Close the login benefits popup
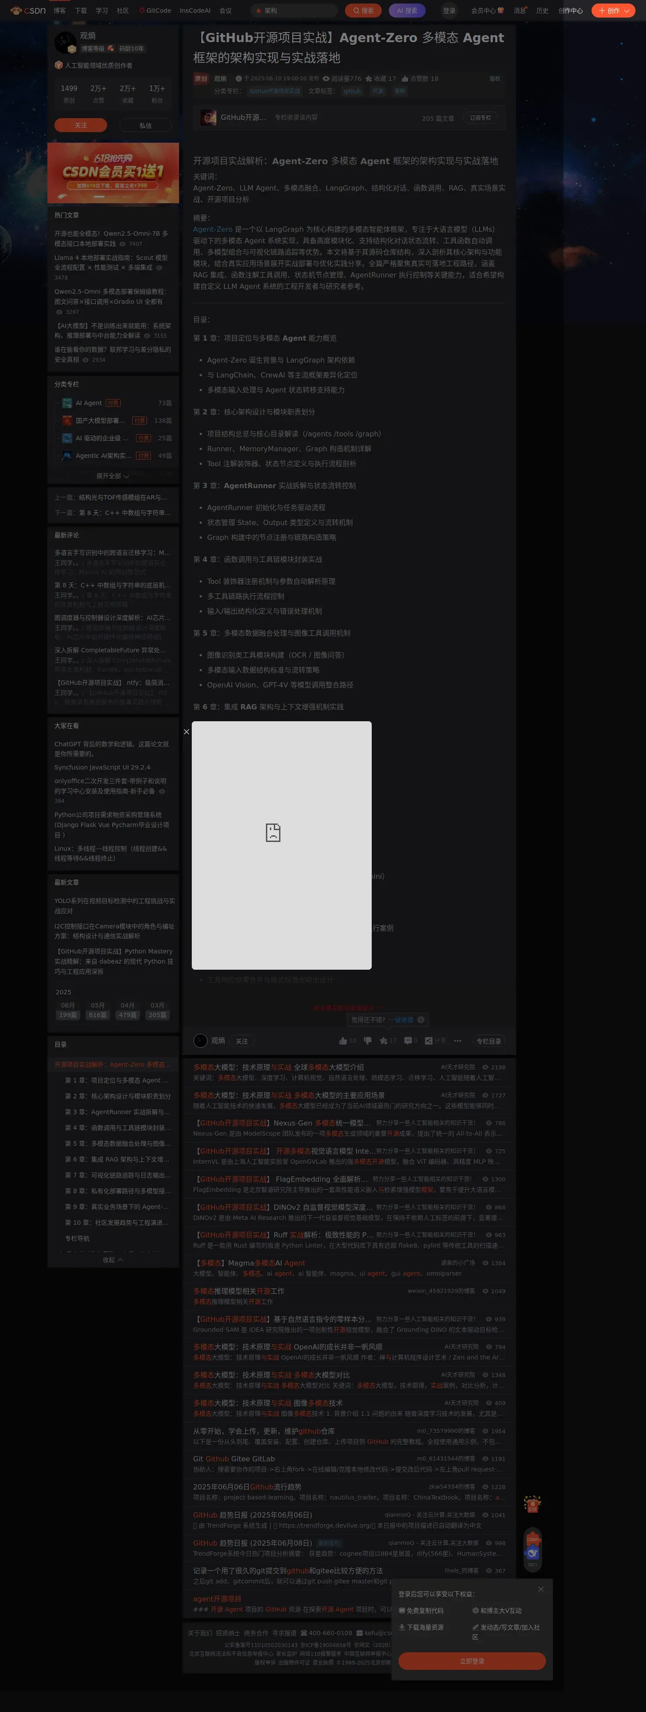 (540, 1589)
